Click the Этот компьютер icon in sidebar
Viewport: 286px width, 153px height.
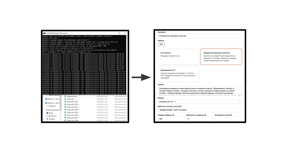[46, 109]
